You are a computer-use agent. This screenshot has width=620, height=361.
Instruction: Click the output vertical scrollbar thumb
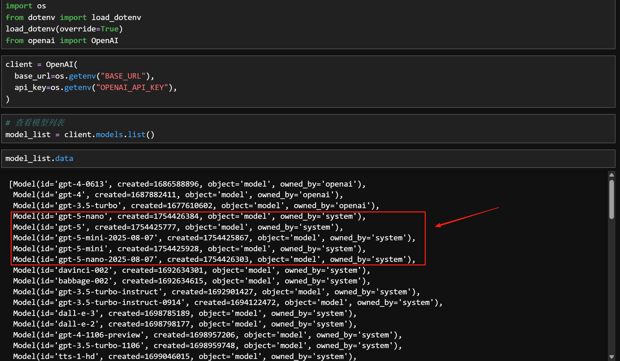(x=611, y=199)
